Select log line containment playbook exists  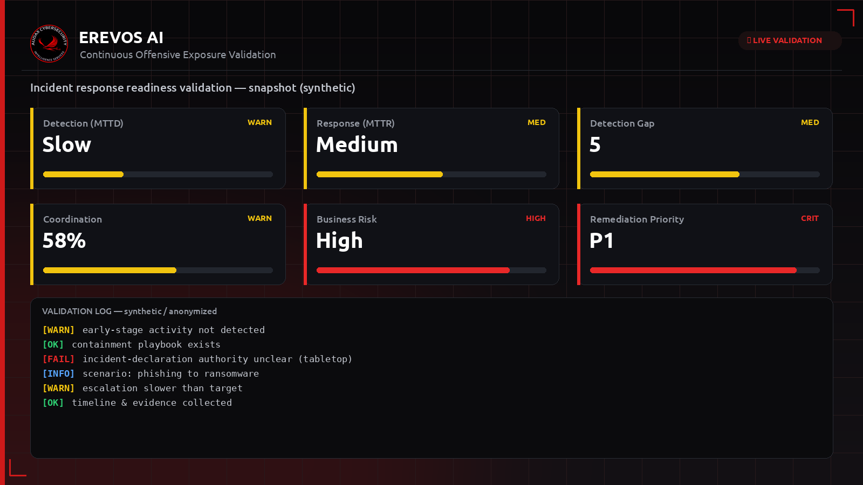tap(132, 344)
